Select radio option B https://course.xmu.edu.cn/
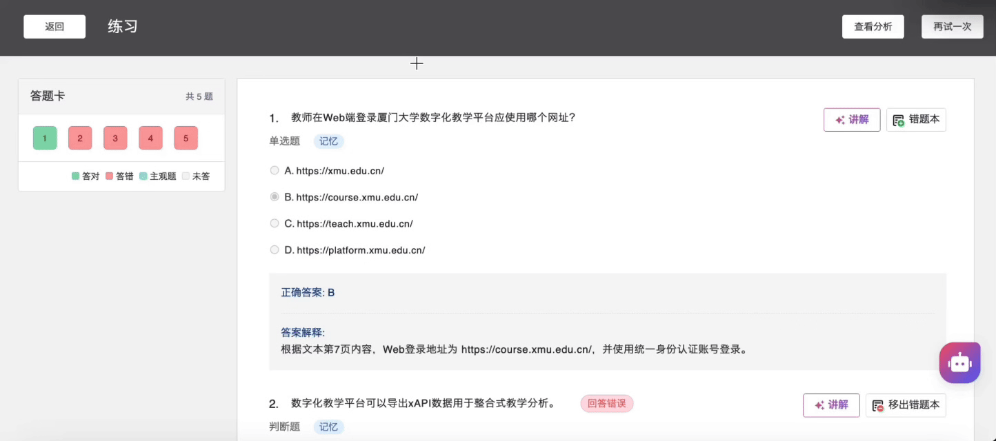 275,197
